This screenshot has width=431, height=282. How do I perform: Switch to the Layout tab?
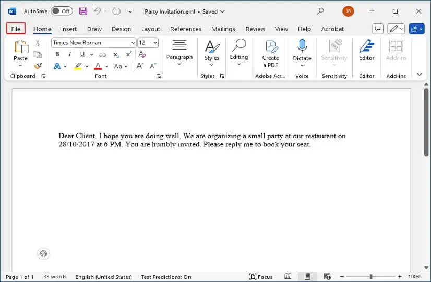click(150, 29)
